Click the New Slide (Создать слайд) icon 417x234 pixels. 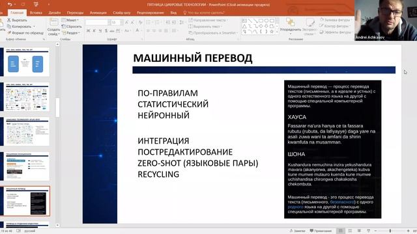point(53,22)
